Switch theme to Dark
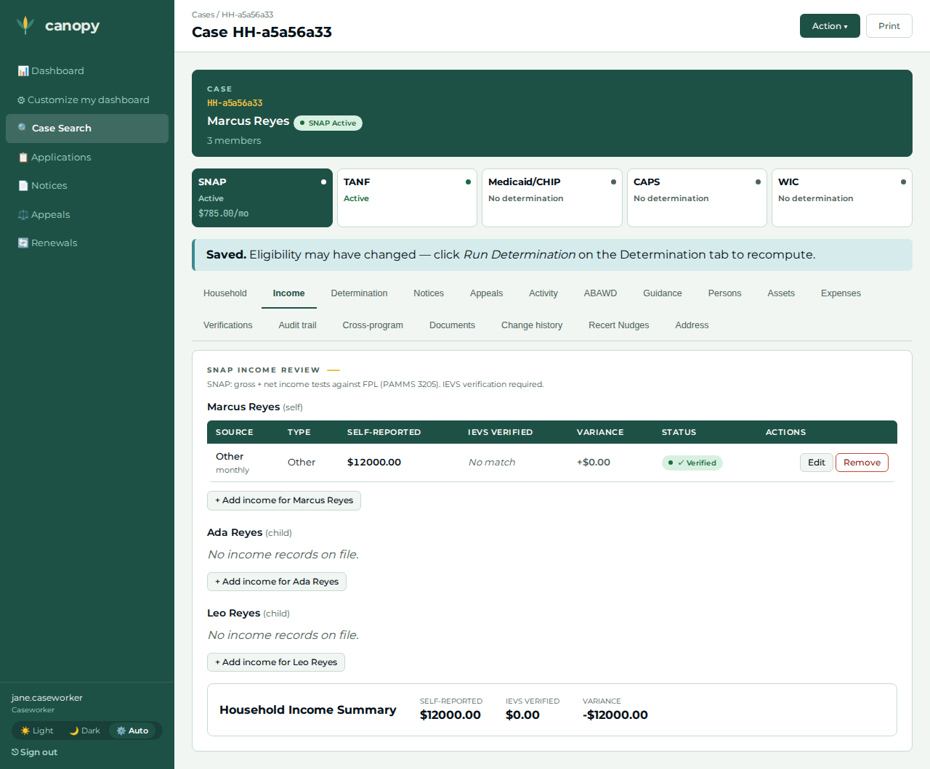 tap(84, 731)
